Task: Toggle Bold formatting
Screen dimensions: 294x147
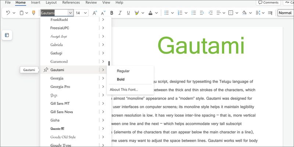Action: [112, 13]
